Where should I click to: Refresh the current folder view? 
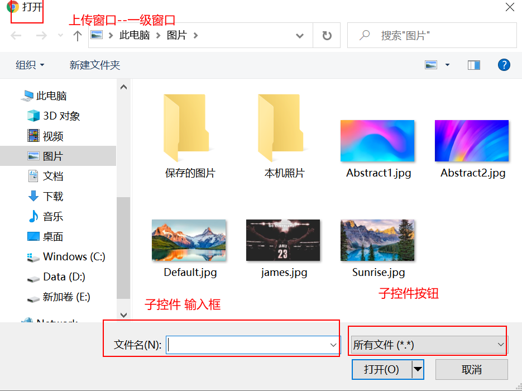[x=327, y=35]
